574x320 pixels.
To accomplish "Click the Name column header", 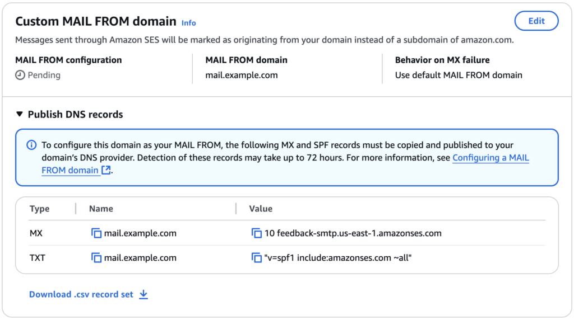I will pyautogui.click(x=101, y=209).
